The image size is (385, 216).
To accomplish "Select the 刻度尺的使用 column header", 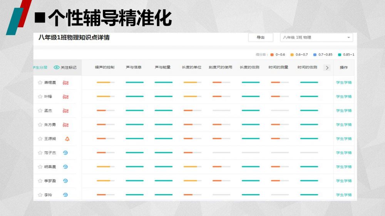I will point(220,67).
